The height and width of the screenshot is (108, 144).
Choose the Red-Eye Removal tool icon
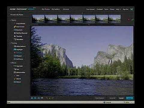(x=15, y=33)
